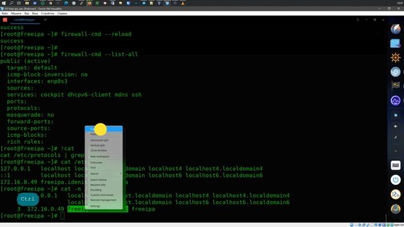Click the pen icon in the dock
This screenshot has height=227, width=404.
(x=396, y=137)
